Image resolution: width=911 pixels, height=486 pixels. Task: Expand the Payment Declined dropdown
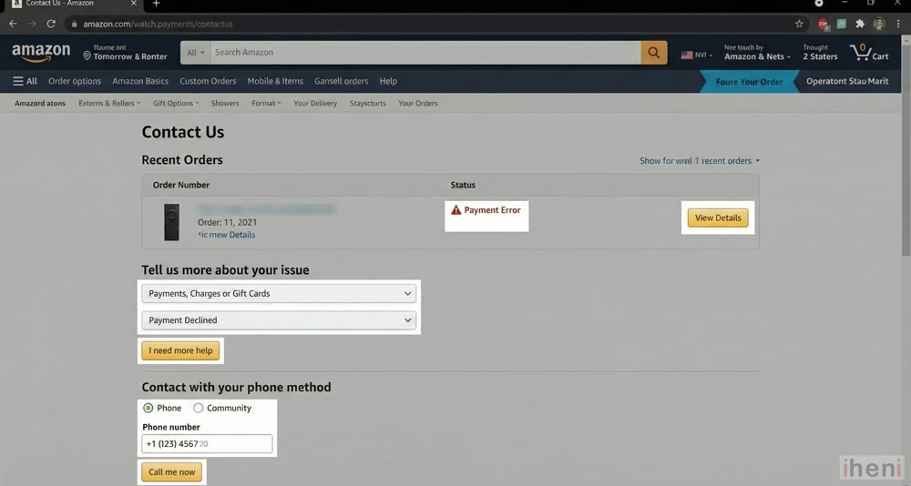point(279,320)
